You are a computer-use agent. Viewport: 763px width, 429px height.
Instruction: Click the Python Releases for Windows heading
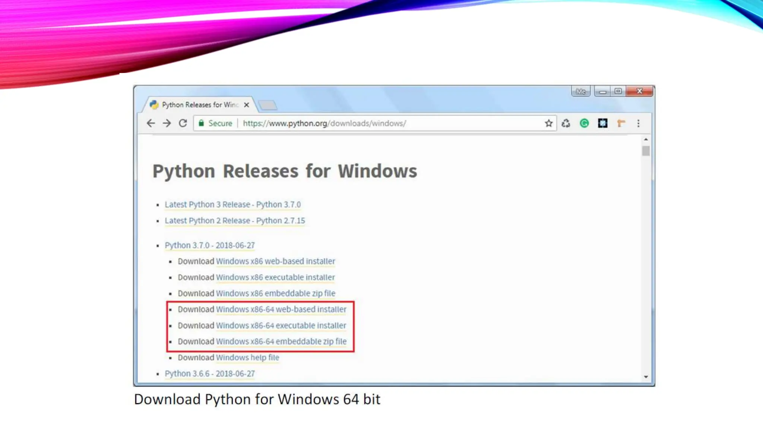pyautogui.click(x=285, y=171)
